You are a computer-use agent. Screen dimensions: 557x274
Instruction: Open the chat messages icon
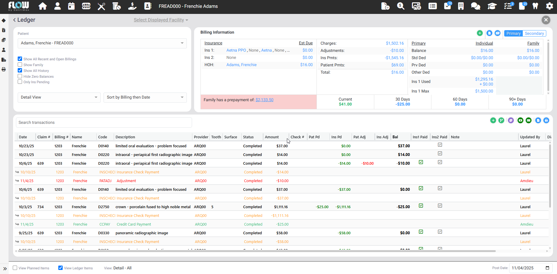(475, 6)
